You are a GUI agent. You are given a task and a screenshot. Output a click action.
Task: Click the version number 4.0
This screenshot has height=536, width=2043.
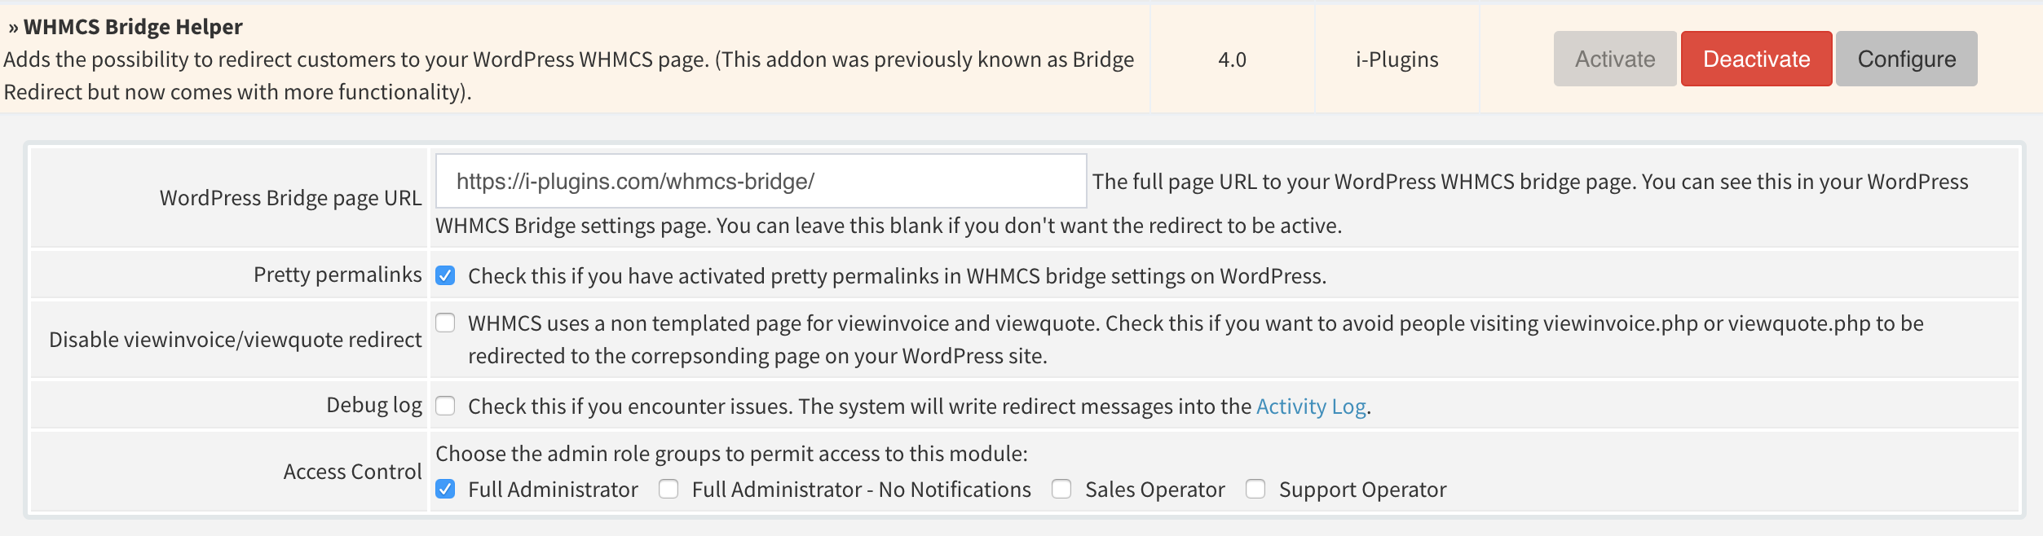(1232, 59)
